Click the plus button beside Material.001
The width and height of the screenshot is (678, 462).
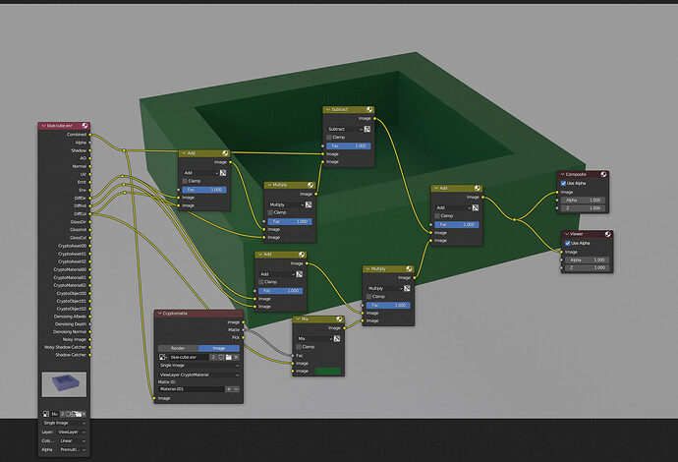(229, 389)
